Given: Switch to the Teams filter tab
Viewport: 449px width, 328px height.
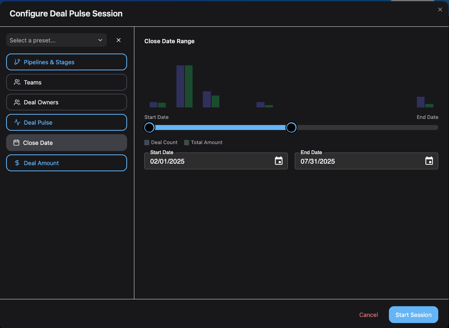Looking at the screenshot, I should tap(67, 82).
